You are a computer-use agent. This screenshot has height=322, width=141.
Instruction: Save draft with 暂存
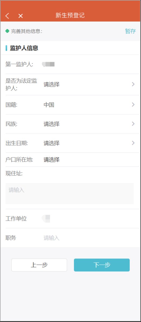point(130,31)
